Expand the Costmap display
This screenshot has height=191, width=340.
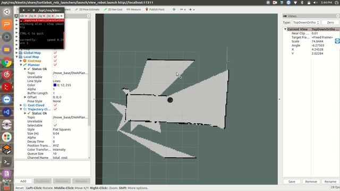pos(21,61)
